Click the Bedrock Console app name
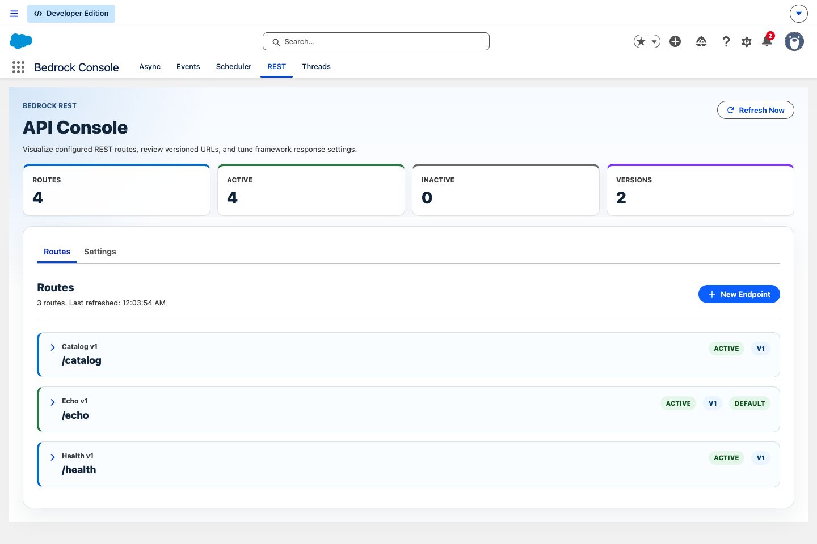 [77, 67]
